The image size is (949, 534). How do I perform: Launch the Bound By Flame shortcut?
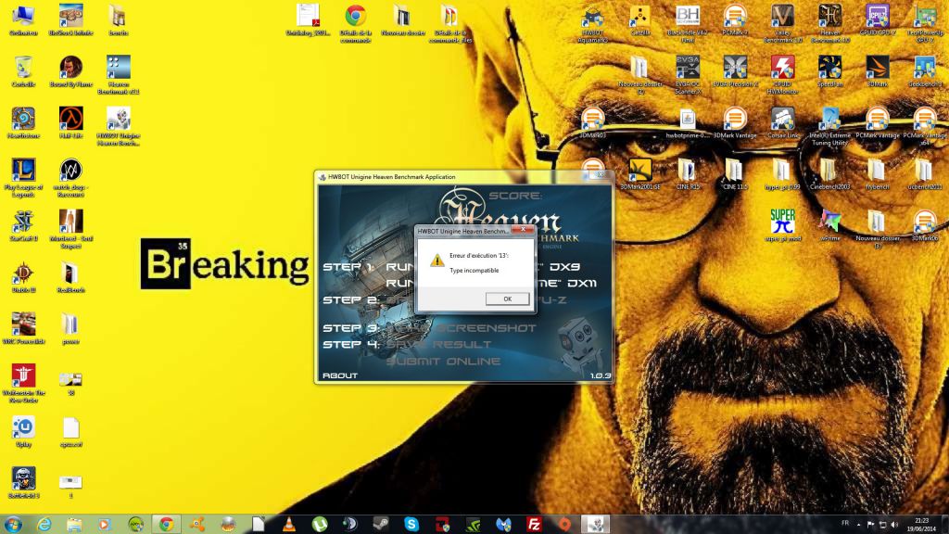point(70,72)
